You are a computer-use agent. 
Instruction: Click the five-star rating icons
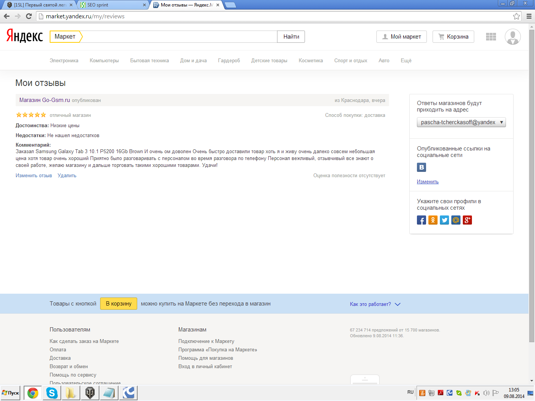[31, 115]
